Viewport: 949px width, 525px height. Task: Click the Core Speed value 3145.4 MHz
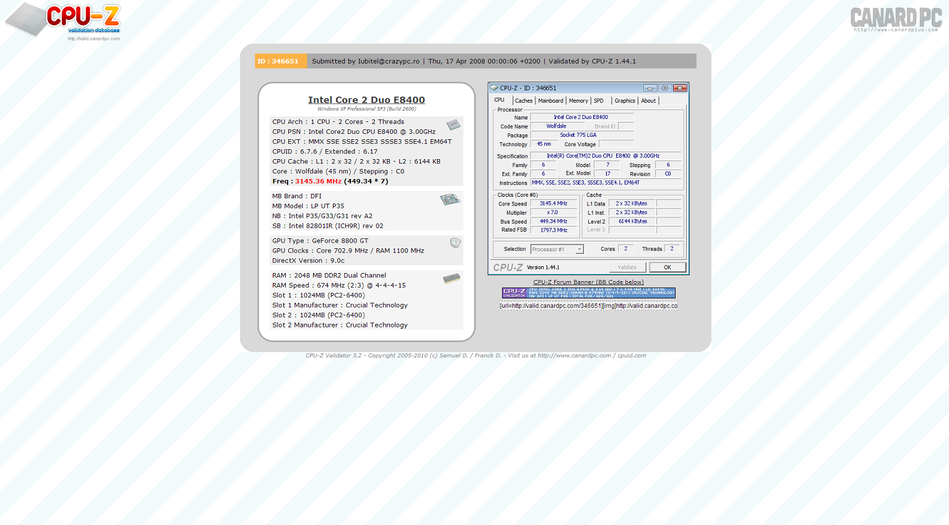click(x=554, y=204)
